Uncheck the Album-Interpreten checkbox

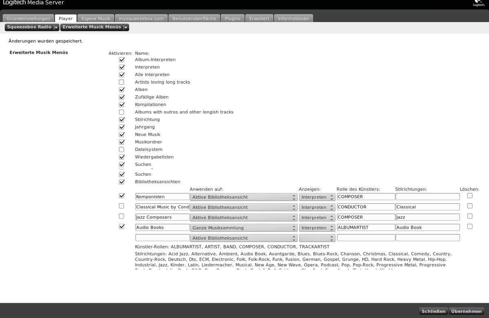point(121,60)
